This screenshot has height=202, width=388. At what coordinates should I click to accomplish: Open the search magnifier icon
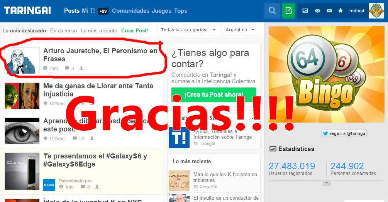point(272,11)
